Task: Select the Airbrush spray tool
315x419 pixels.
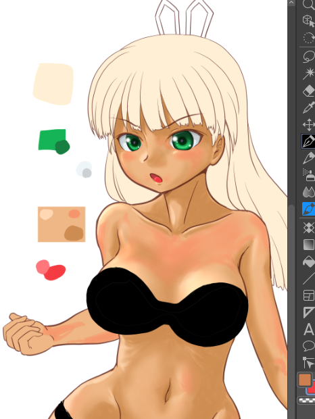Action: (309, 175)
